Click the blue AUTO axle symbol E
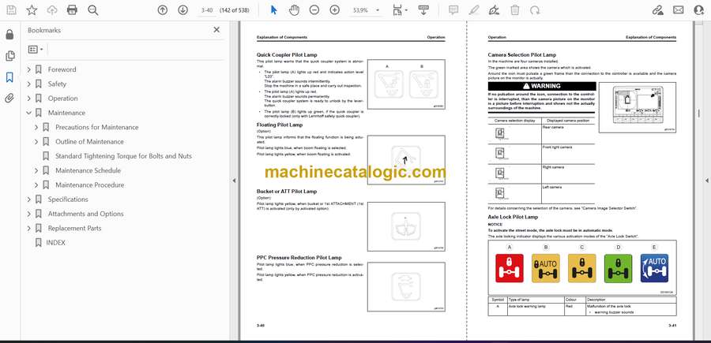 point(654,268)
